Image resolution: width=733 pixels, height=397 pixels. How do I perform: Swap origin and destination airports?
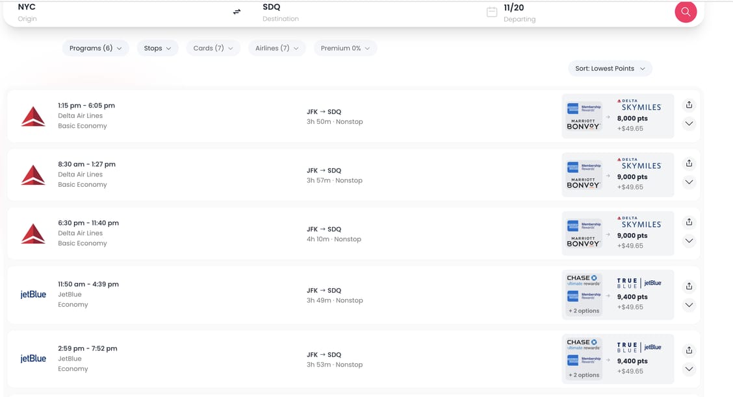click(237, 12)
